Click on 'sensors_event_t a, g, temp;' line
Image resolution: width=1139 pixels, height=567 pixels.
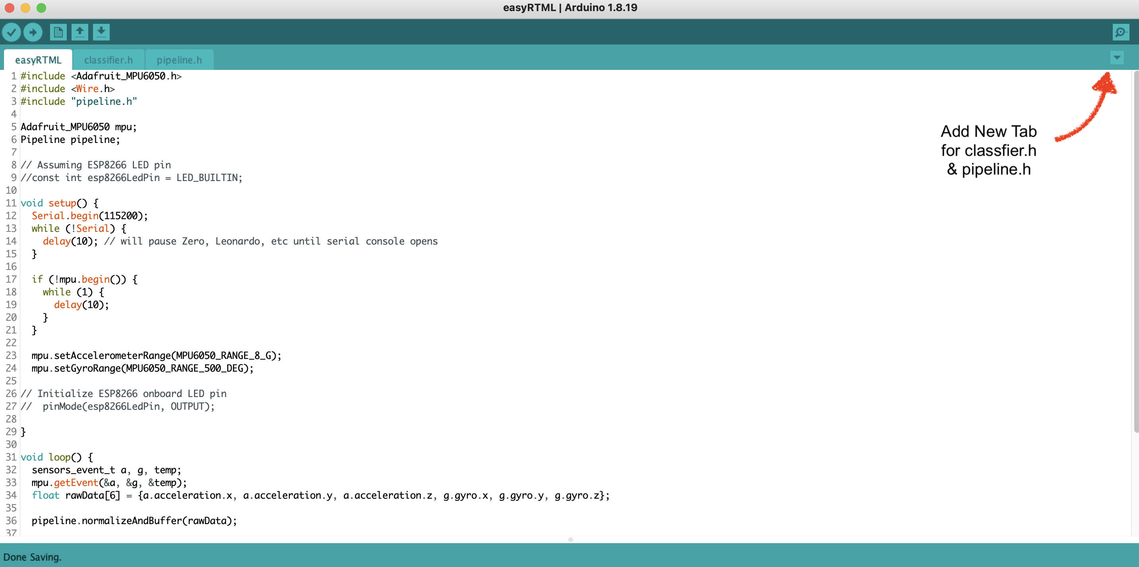[x=107, y=470]
